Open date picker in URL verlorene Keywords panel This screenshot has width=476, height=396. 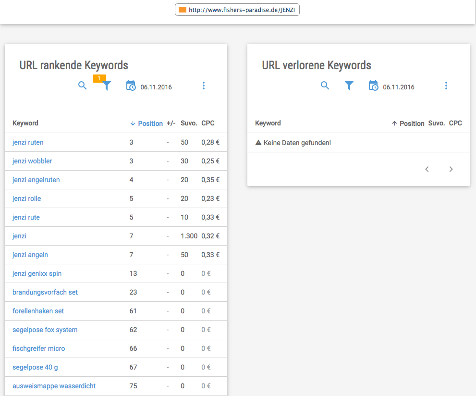373,86
